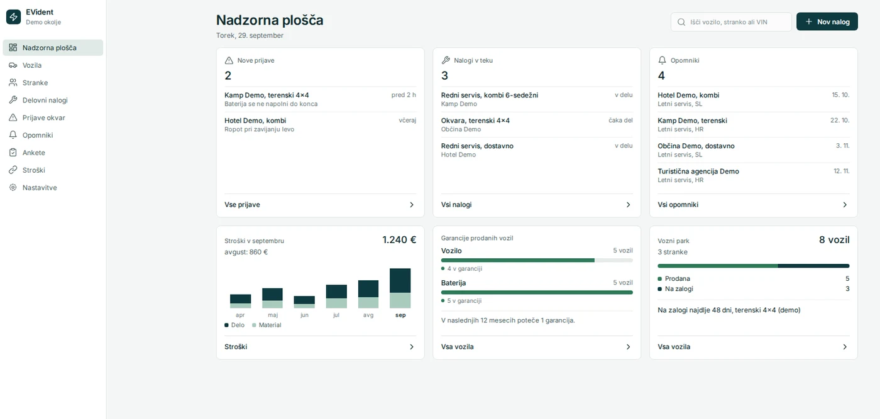
Task: Open Redni servis, dostavno order
Action: pyautogui.click(x=537, y=150)
